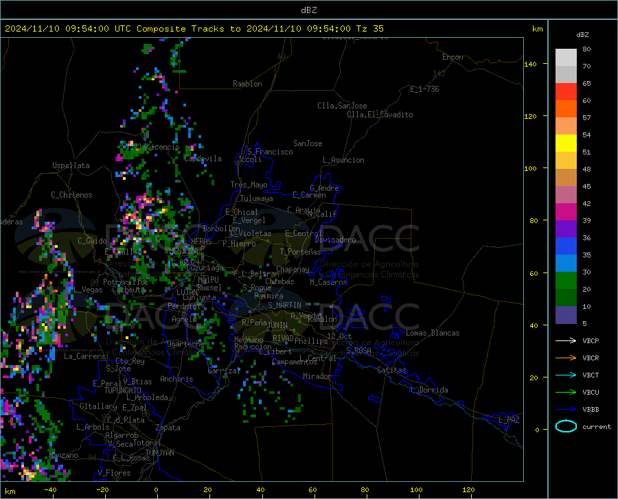This screenshot has width=618, height=499.
Task: Select the purple 5 dBZ color swatch
Action: pos(566,315)
